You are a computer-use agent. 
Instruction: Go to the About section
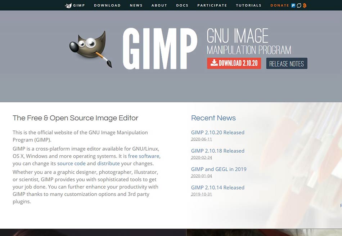coord(159,5)
